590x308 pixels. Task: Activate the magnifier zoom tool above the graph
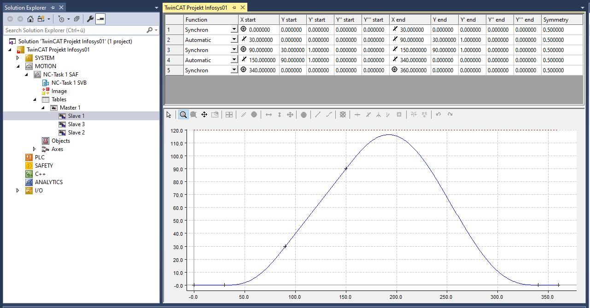coord(183,115)
